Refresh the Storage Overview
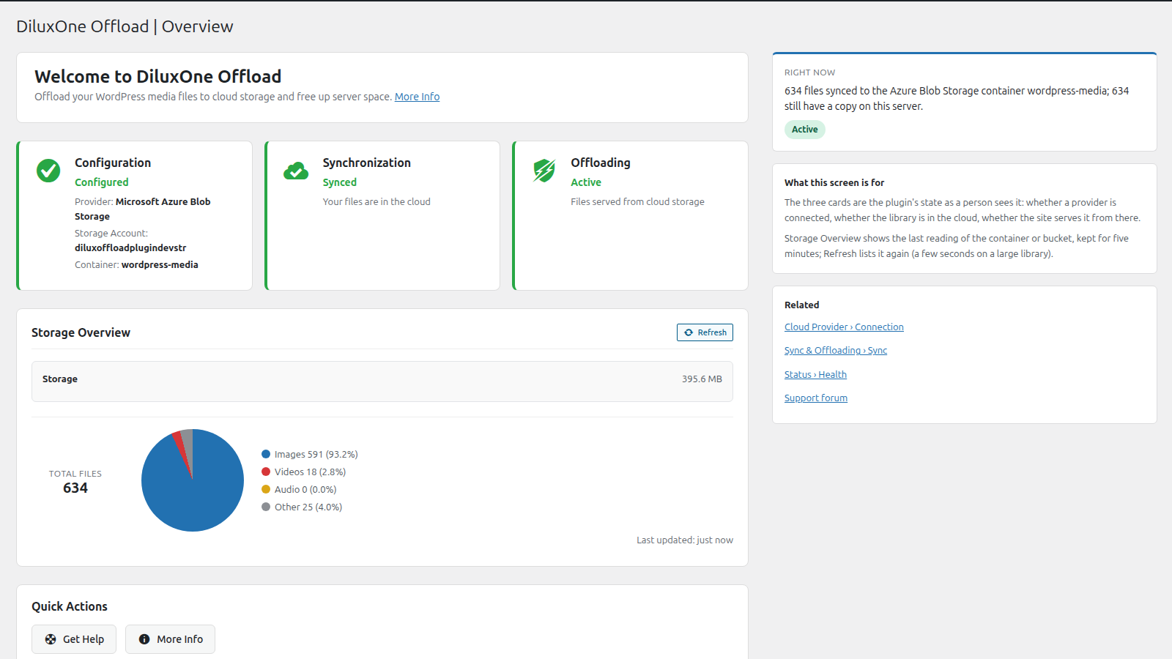This screenshot has height=659, width=1172. point(705,332)
